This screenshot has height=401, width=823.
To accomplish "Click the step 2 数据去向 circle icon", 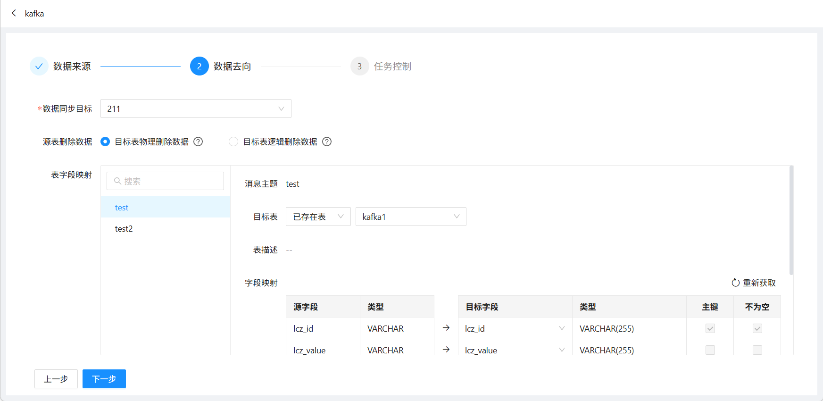I will [199, 67].
